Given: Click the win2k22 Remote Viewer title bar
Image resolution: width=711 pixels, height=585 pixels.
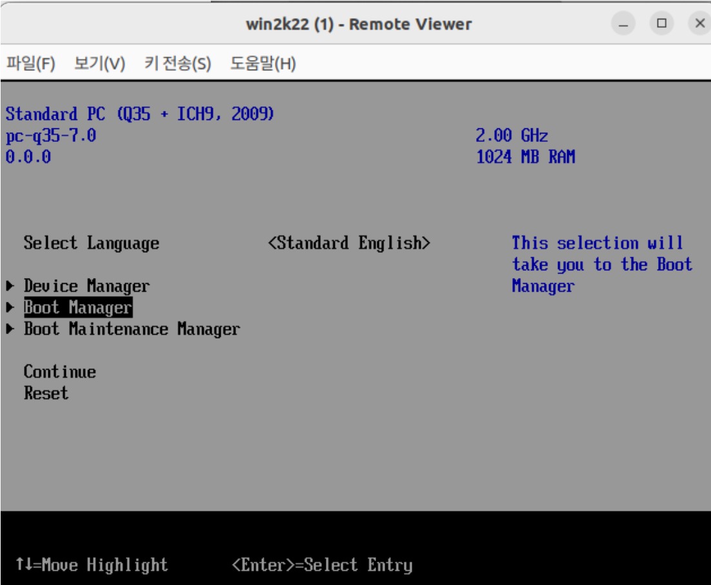Looking at the screenshot, I should [x=359, y=24].
